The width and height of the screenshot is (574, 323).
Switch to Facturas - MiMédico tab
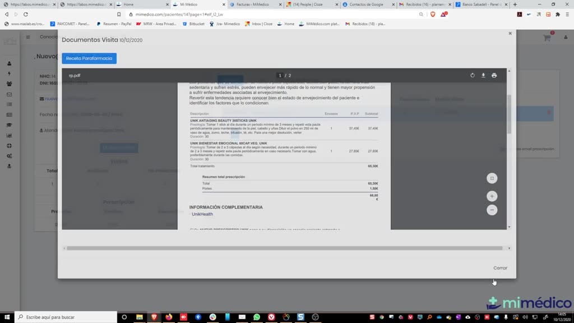(x=255, y=4)
